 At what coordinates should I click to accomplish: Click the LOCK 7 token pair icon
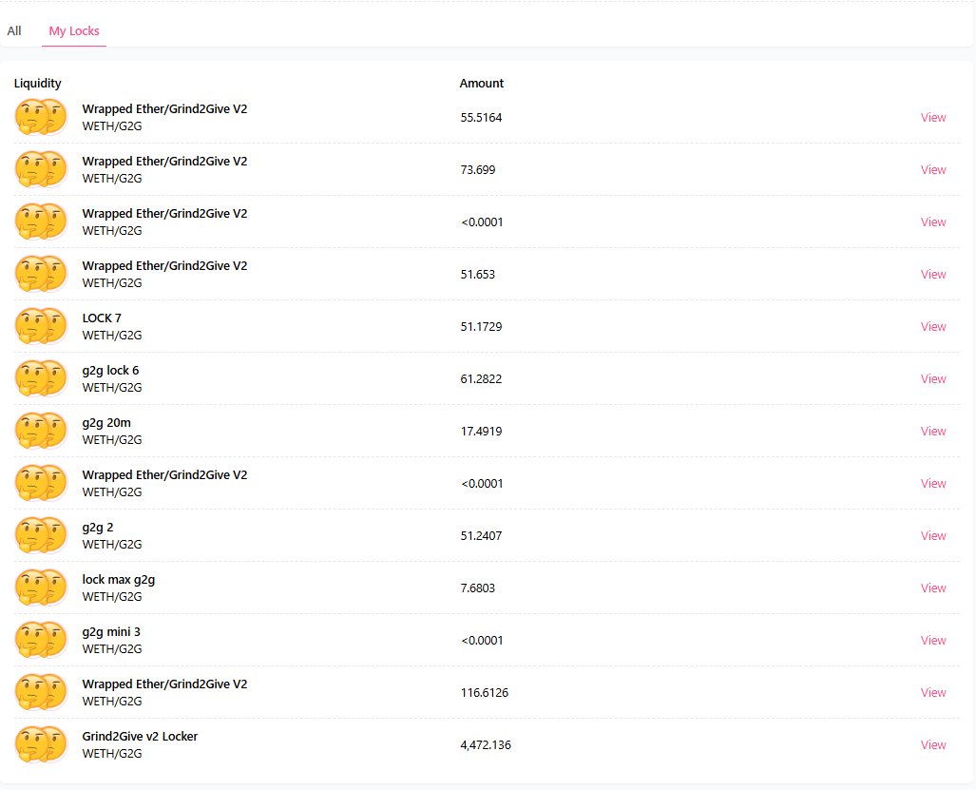pyautogui.click(x=41, y=326)
